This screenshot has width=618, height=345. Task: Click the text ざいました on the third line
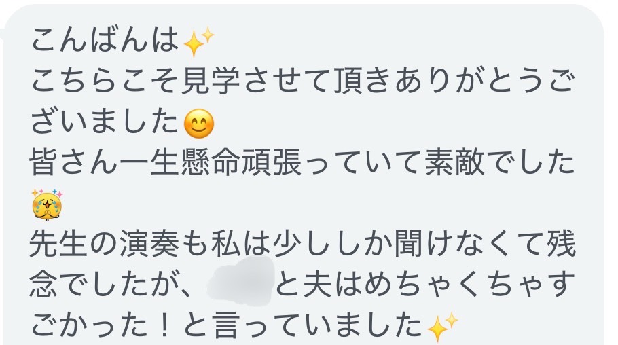pos(105,122)
